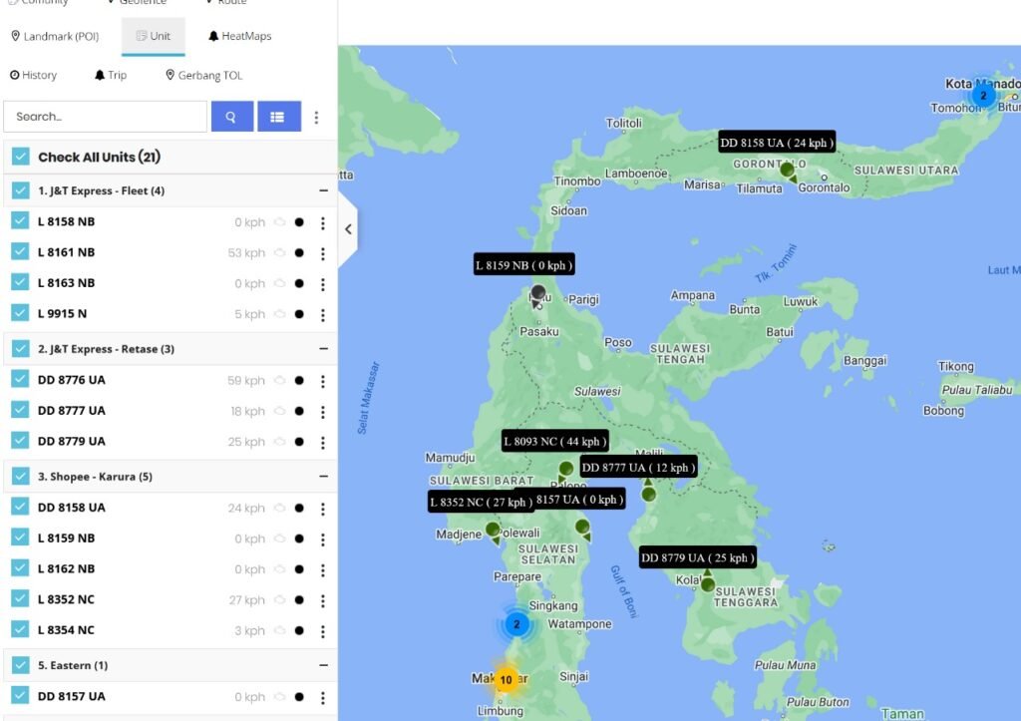Uncheck J&T Express - Retase group
The height and width of the screenshot is (721, 1021).
[x=21, y=348]
